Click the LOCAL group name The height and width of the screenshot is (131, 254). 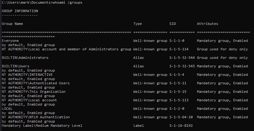coord(7,109)
